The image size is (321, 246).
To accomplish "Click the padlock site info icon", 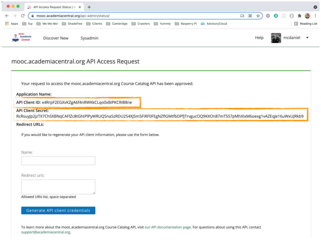I will (x=32, y=16).
